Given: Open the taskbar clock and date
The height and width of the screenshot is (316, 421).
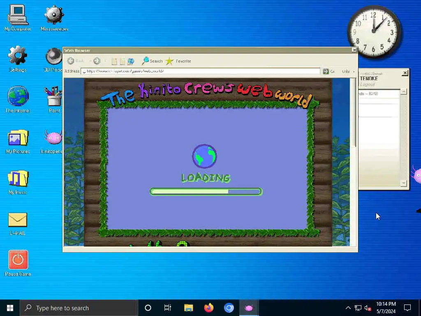Looking at the screenshot, I should click(x=386, y=308).
